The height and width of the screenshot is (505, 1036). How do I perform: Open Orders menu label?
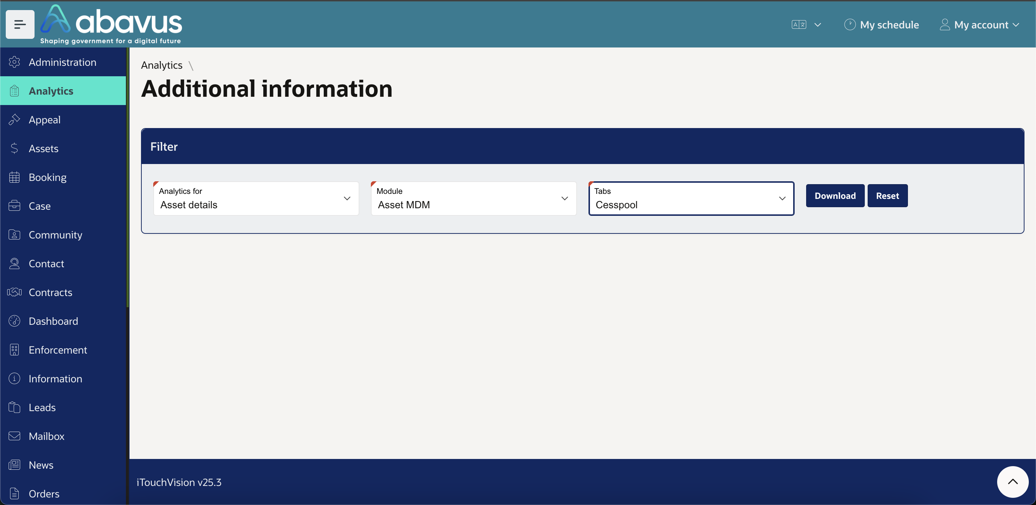click(x=44, y=494)
